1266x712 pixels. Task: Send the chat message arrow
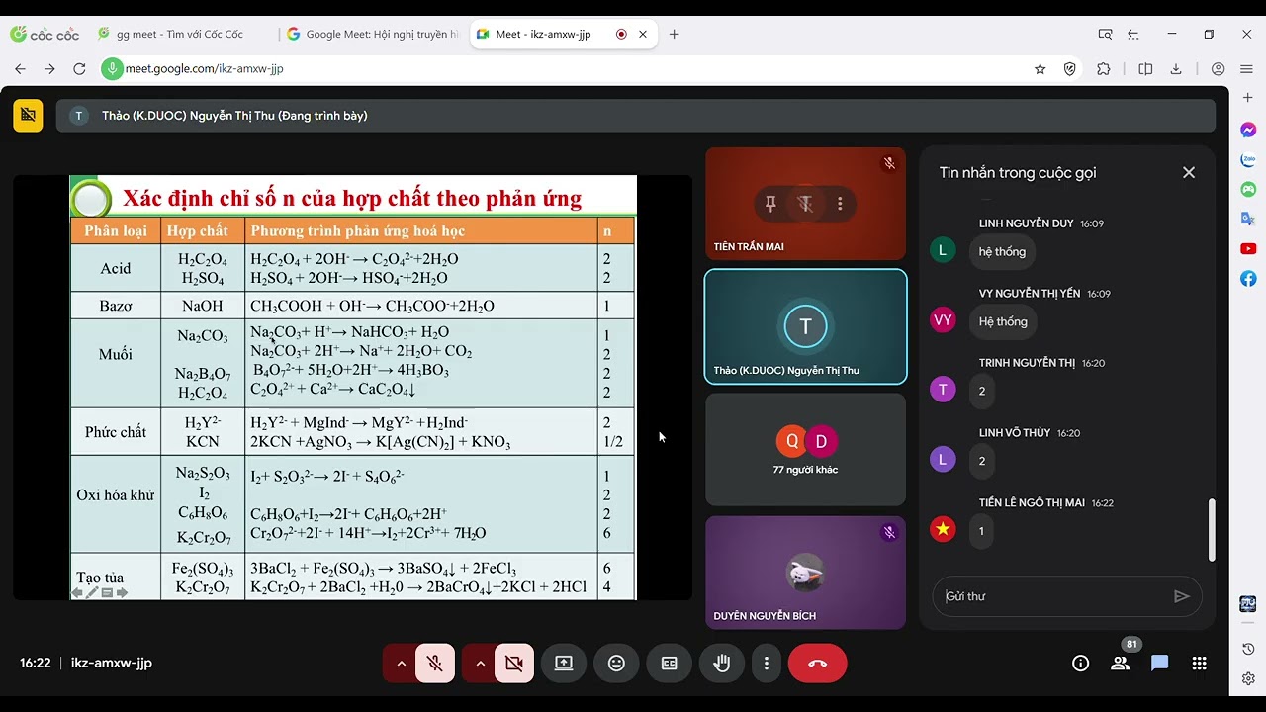click(1181, 596)
